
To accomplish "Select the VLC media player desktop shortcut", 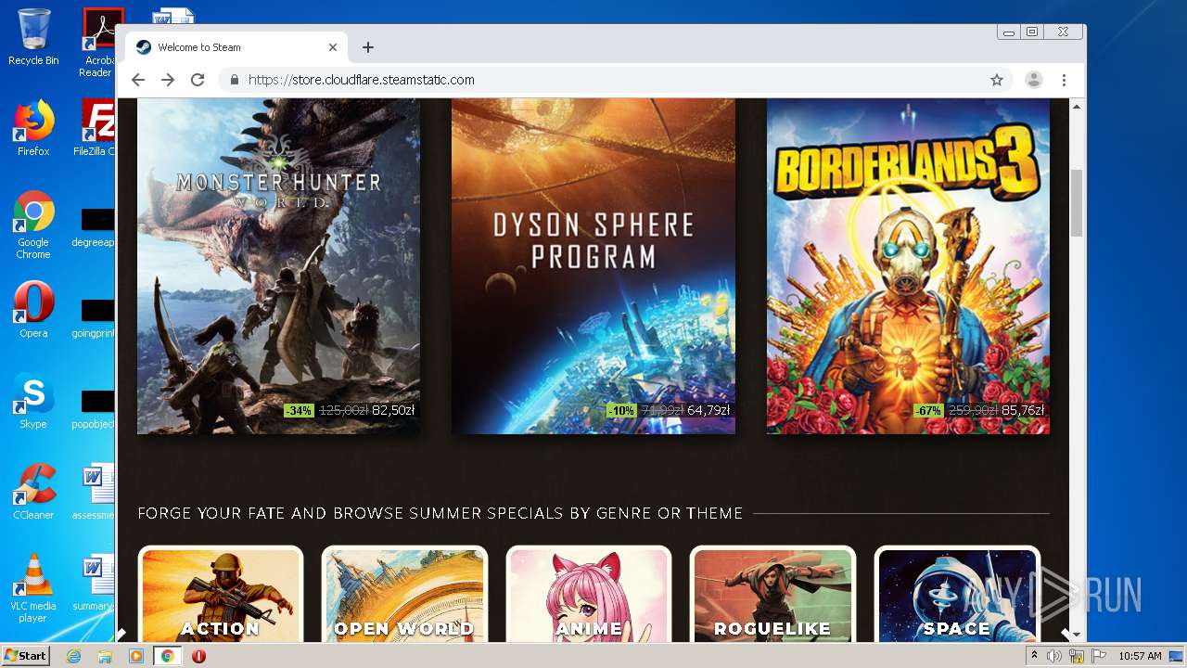I will (33, 589).
